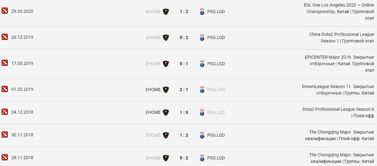Click the 1 : 0 score on 24.12.2018

(x=184, y=112)
